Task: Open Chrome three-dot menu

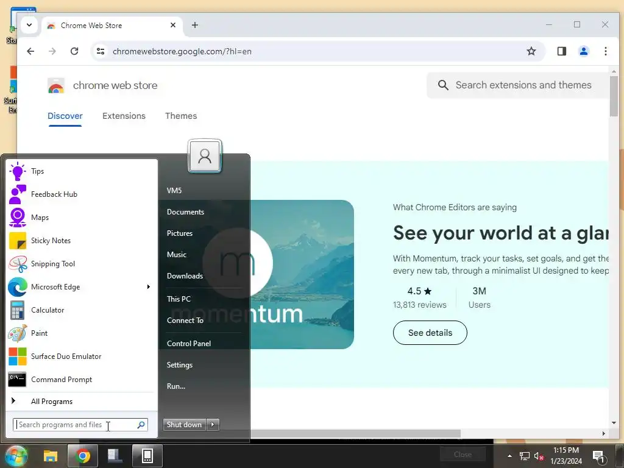Action: [x=605, y=51]
